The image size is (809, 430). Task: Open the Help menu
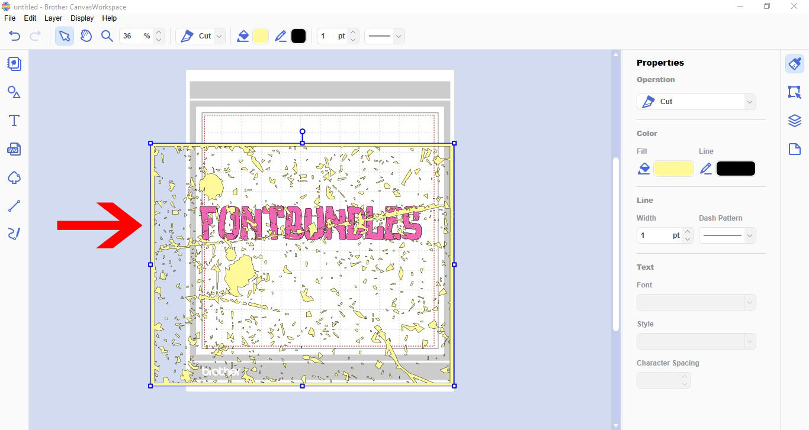pos(110,18)
